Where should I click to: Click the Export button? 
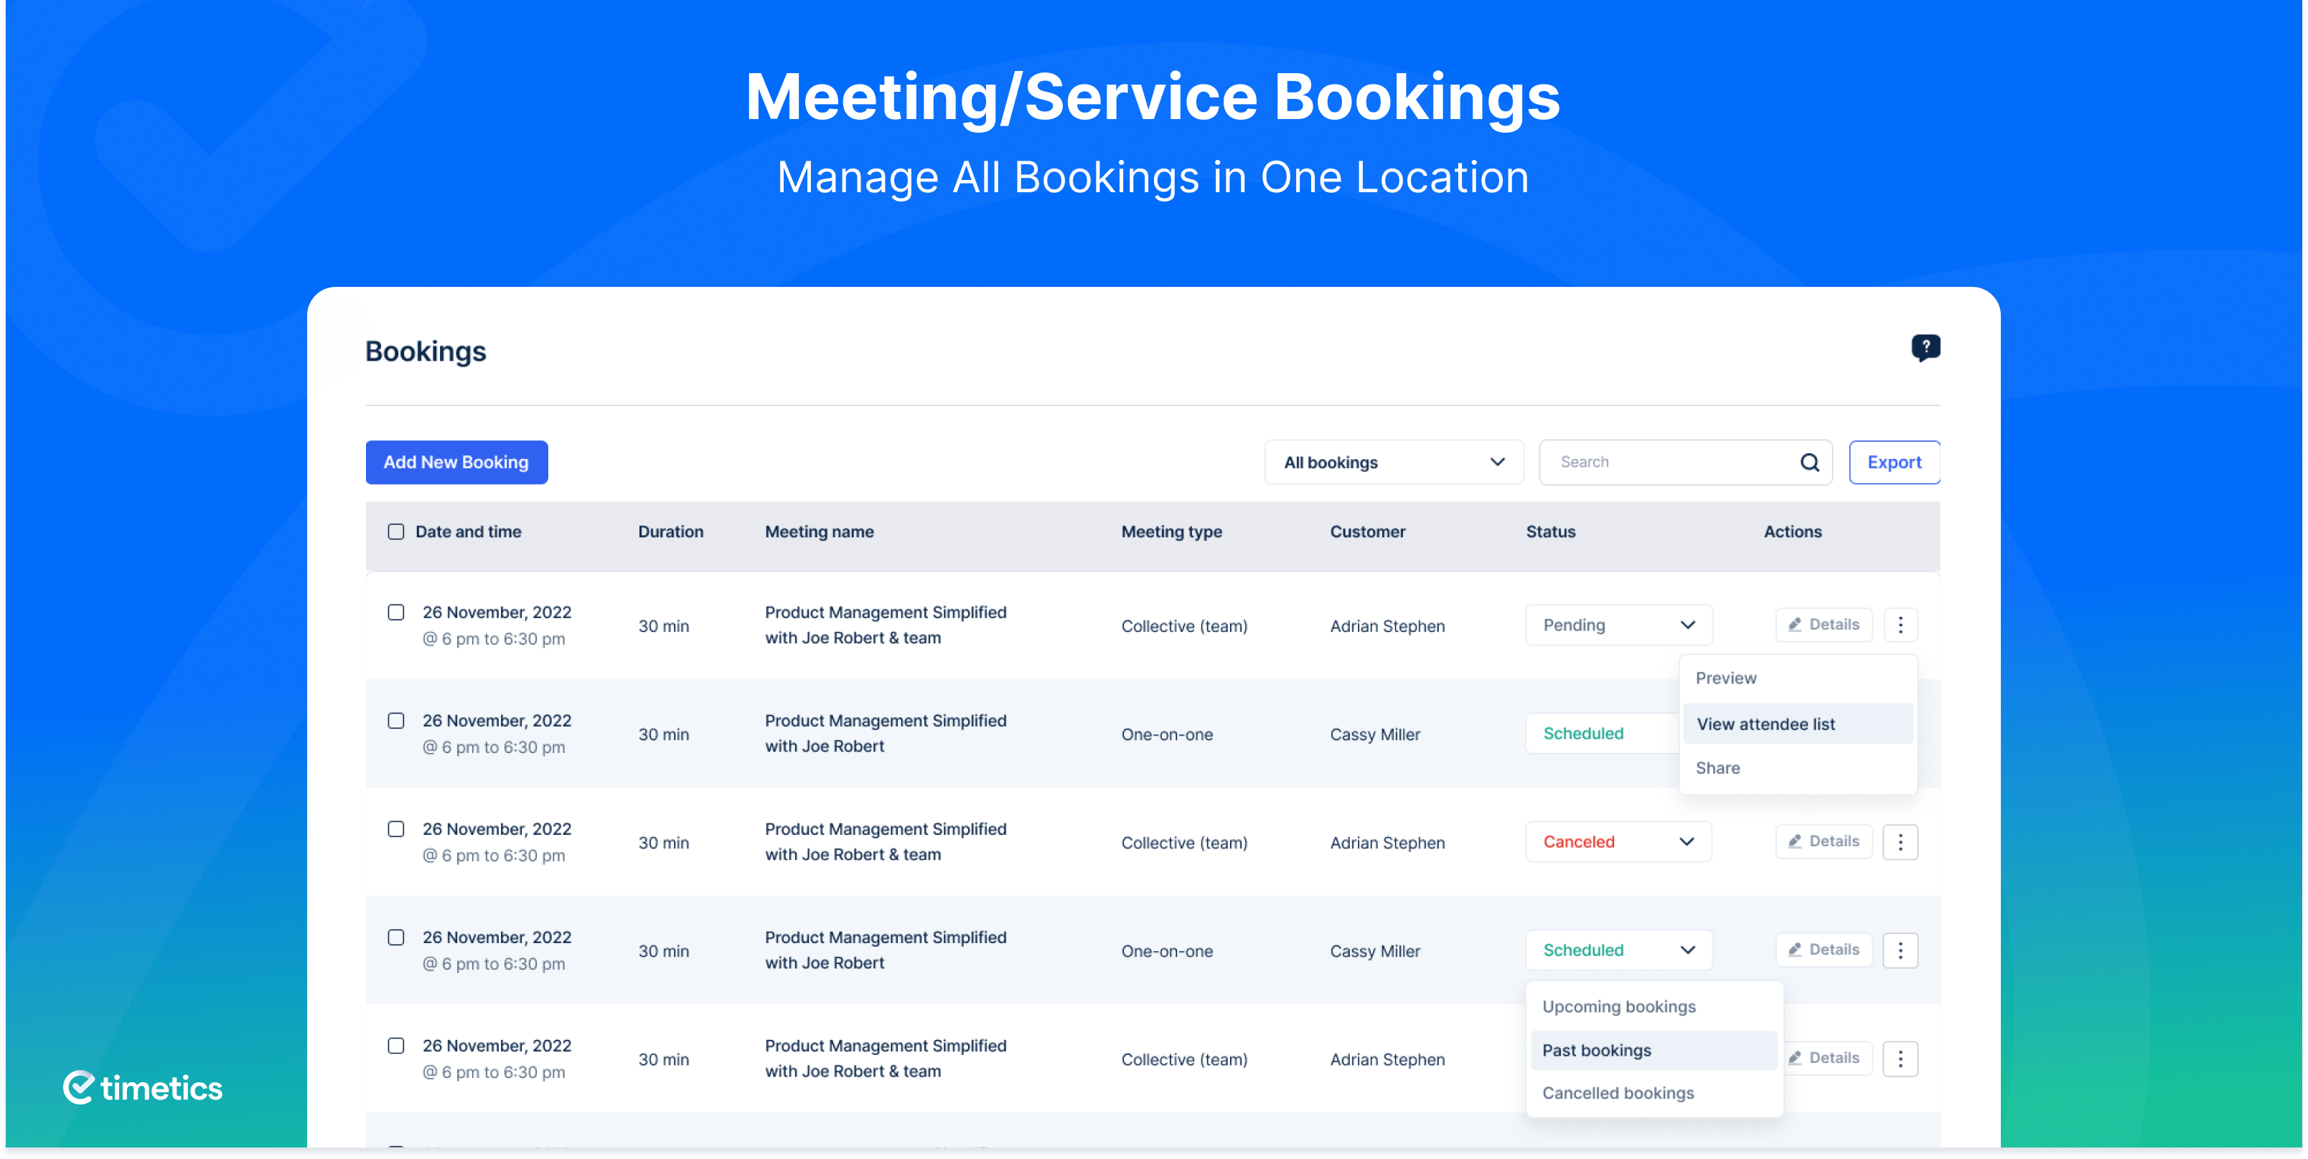point(1894,462)
